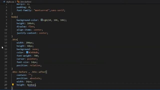Click 'flex' value on line 9
The width and height of the screenshot is (160, 90).
coord(31,26)
